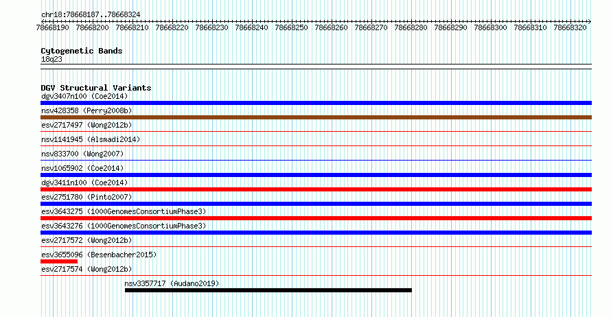Click ruler position 78668300
Screen dimensions: 611x317
tap(491, 27)
